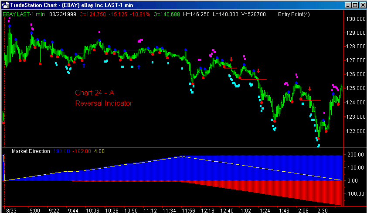Click the open value O=140.688
The image size is (367, 213).
(x=167, y=14)
